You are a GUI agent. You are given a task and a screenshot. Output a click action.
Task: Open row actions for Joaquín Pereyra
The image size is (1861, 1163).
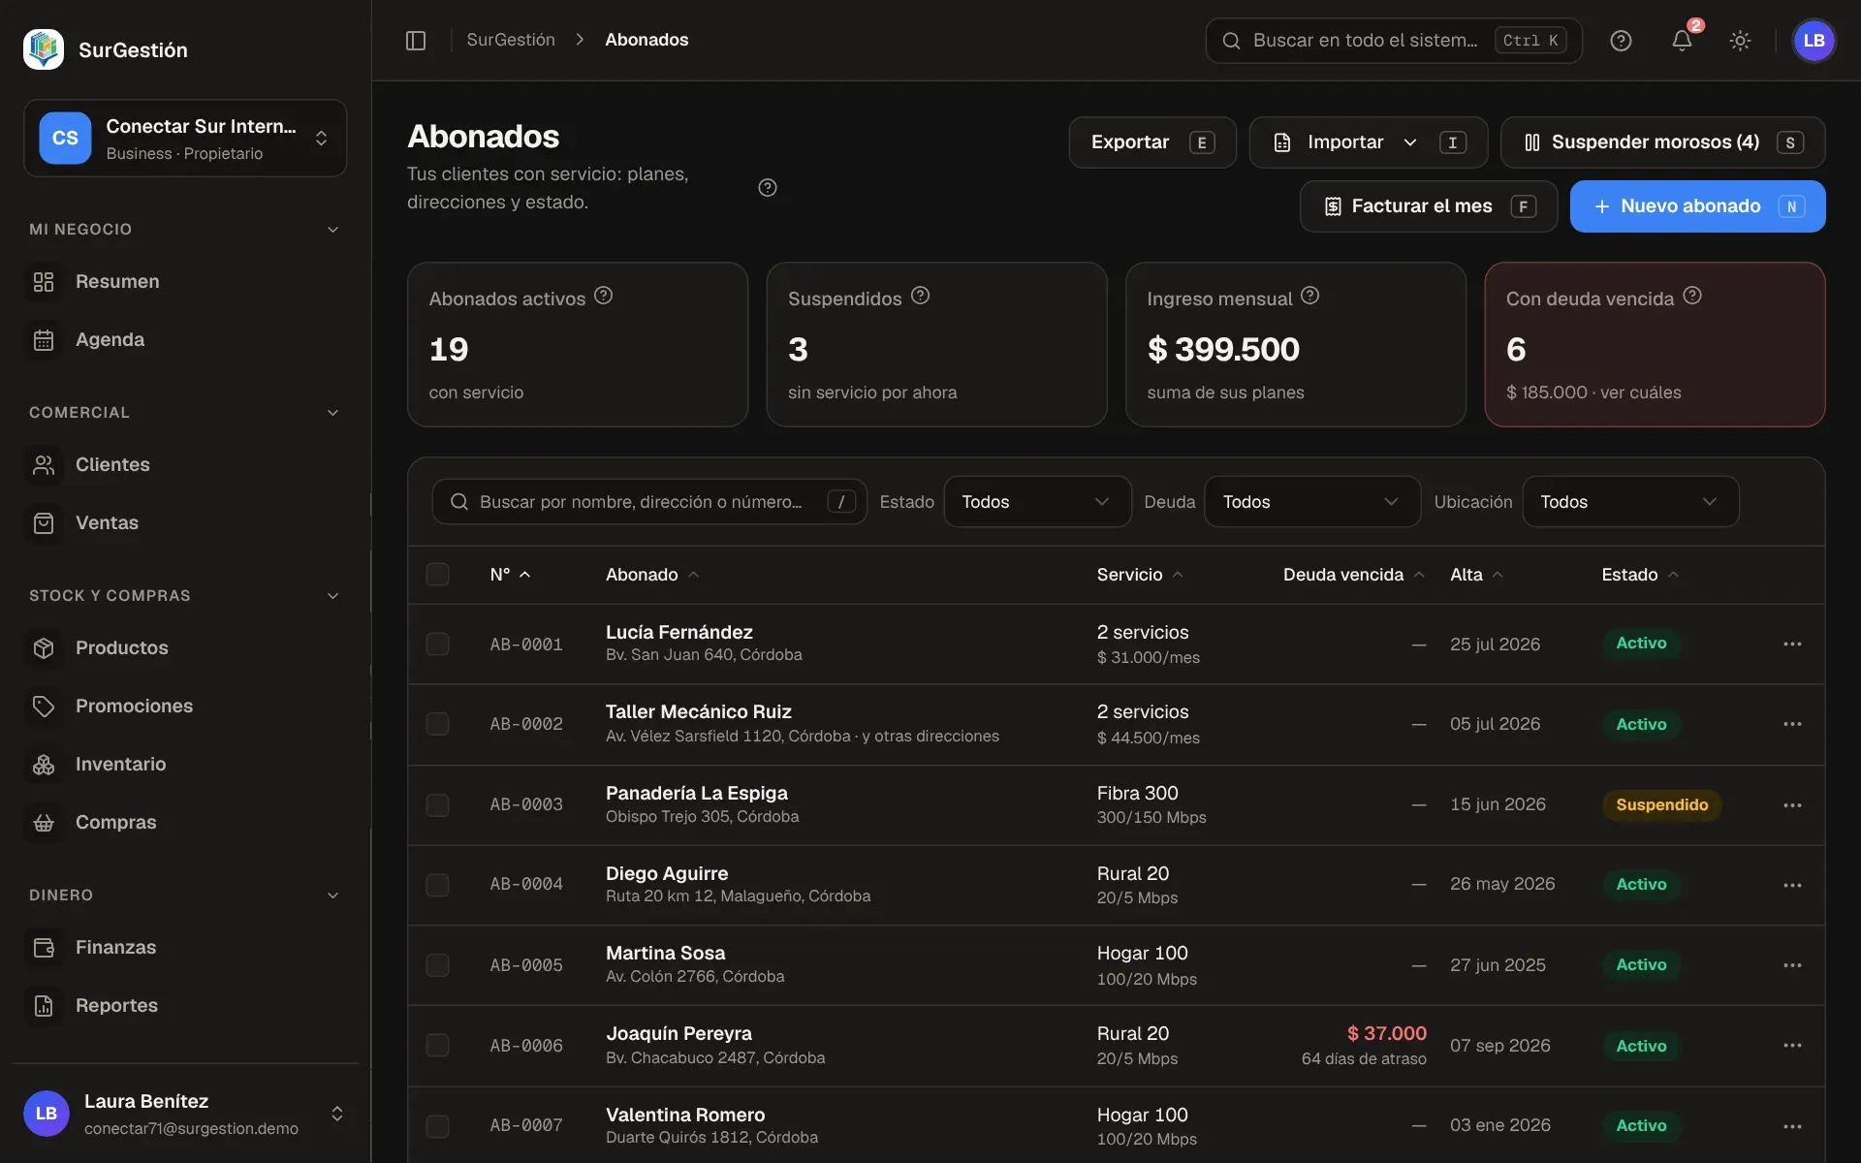click(1792, 1046)
